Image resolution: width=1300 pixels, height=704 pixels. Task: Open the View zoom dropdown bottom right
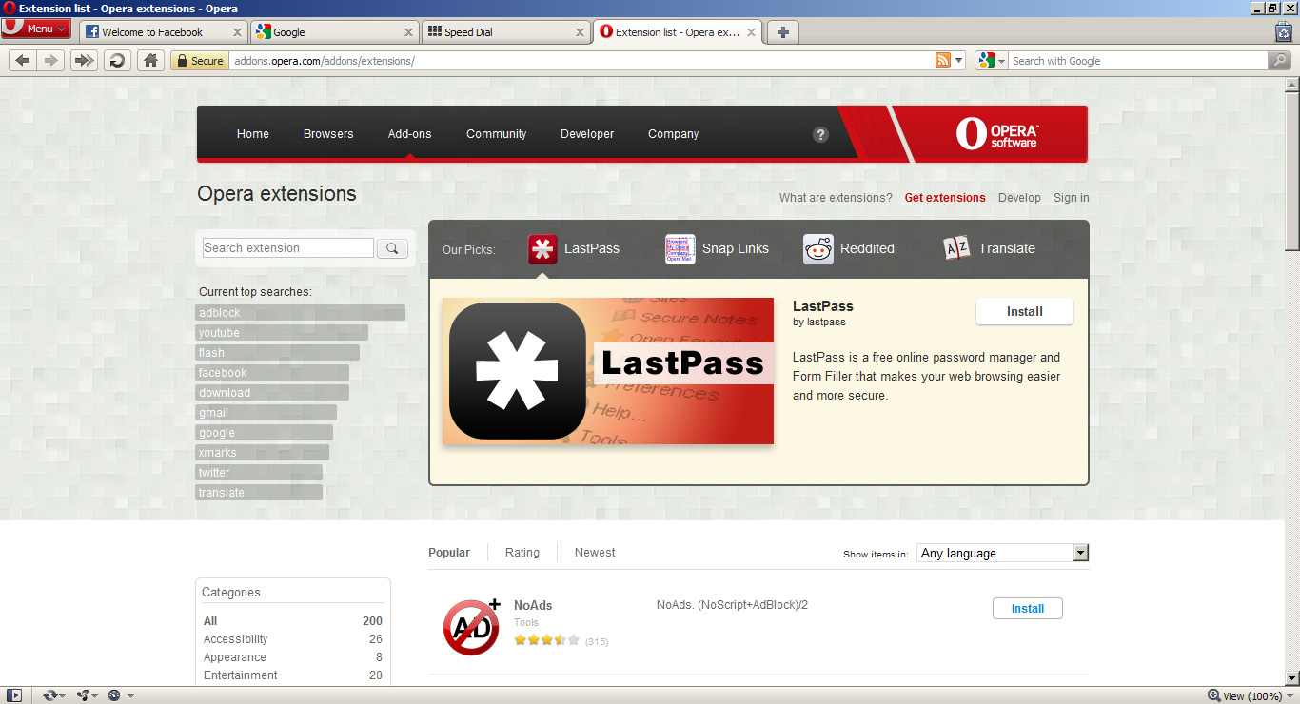(x=1249, y=695)
